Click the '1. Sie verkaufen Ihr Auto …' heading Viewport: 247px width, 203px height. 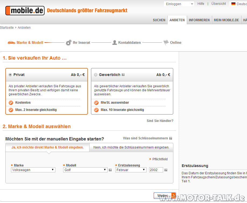click(x=35, y=58)
